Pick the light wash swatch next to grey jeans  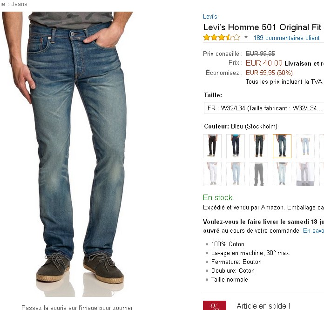click(282, 174)
